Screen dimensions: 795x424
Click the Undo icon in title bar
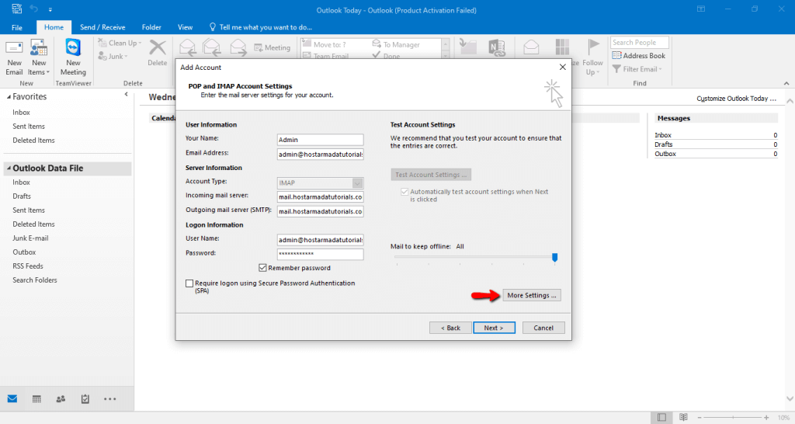[34, 9]
